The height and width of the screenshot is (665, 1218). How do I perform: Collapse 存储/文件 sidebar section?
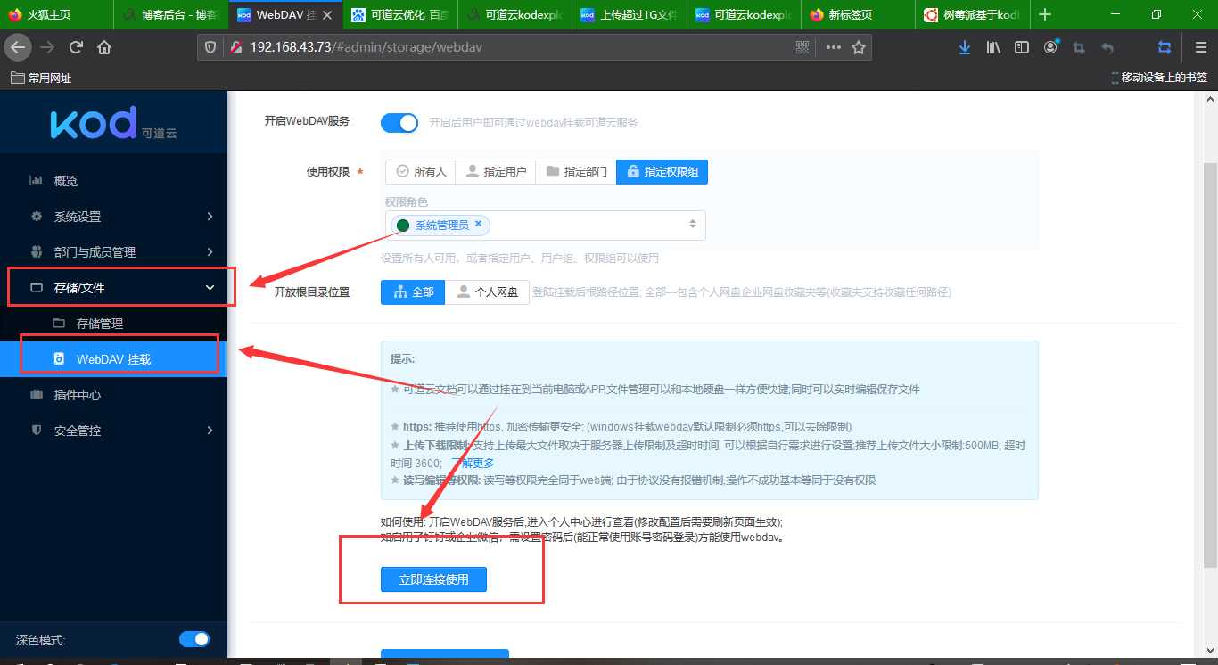pos(113,288)
